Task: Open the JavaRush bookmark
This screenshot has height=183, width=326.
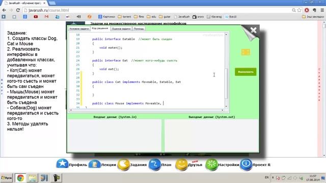Action: point(182,17)
